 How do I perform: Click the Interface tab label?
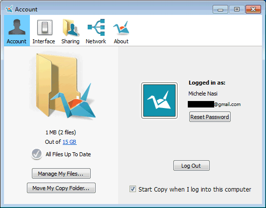click(x=44, y=41)
